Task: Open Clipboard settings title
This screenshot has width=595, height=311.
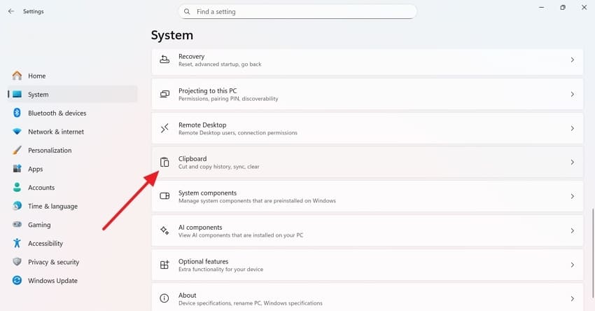Action: coord(192,159)
